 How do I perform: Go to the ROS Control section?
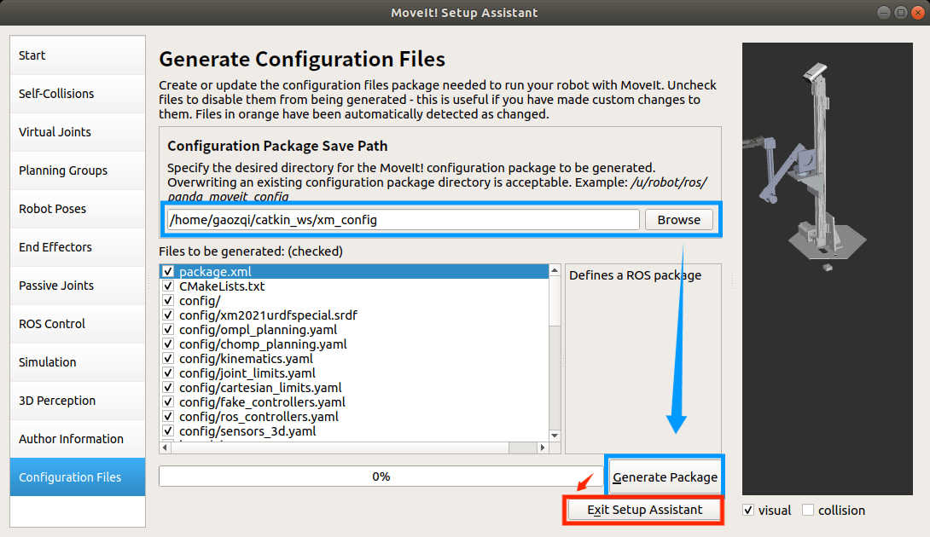tap(78, 324)
